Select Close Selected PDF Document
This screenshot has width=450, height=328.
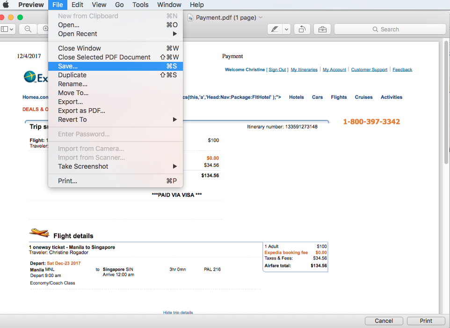(116, 57)
